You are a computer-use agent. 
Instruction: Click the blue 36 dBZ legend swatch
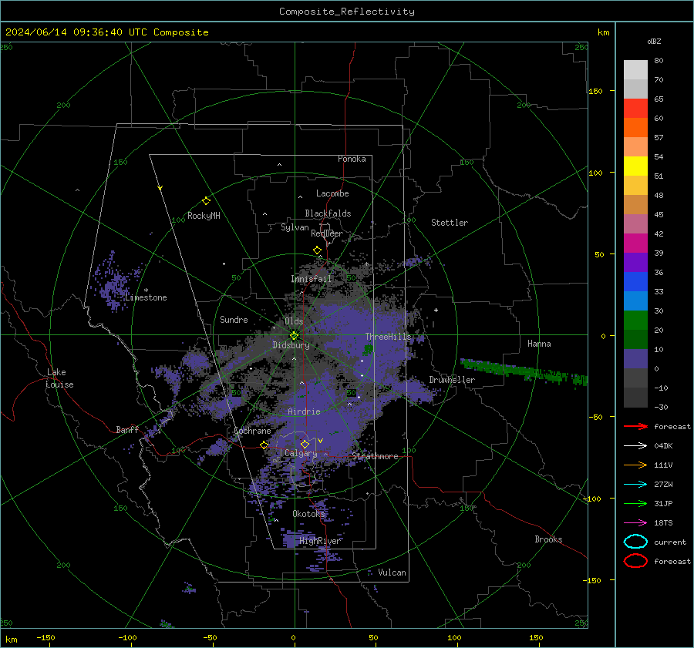point(635,281)
